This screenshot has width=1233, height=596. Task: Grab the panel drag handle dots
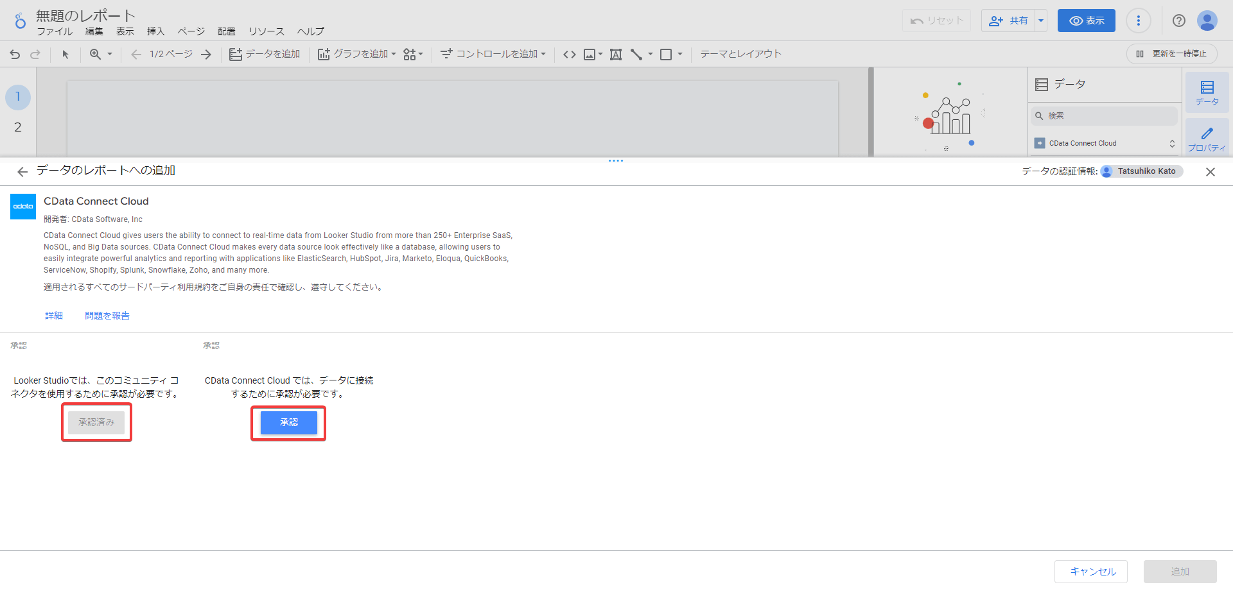pyautogui.click(x=616, y=160)
